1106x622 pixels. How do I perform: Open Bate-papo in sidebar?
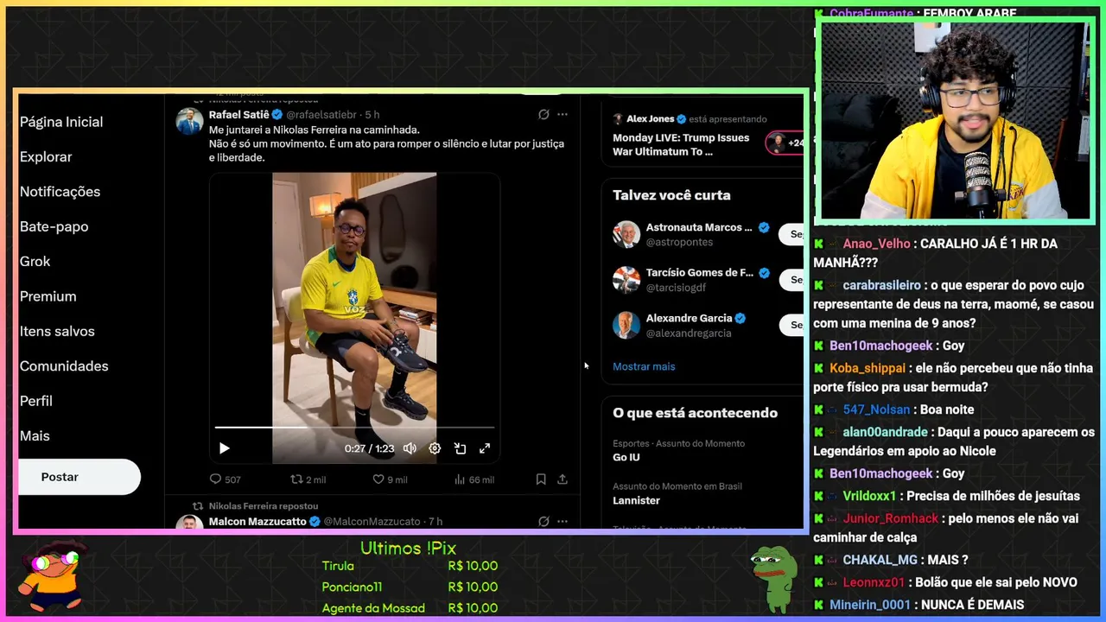coord(54,226)
